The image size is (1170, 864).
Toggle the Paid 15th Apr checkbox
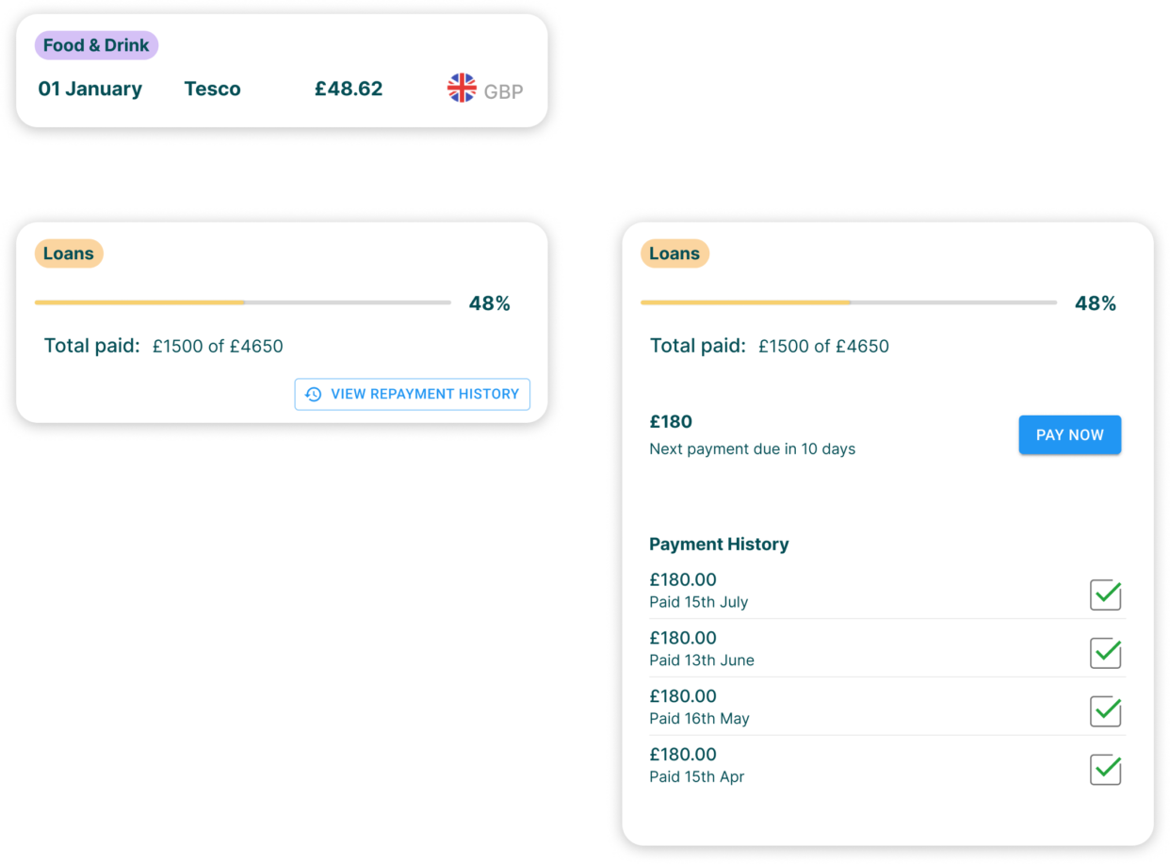point(1105,770)
